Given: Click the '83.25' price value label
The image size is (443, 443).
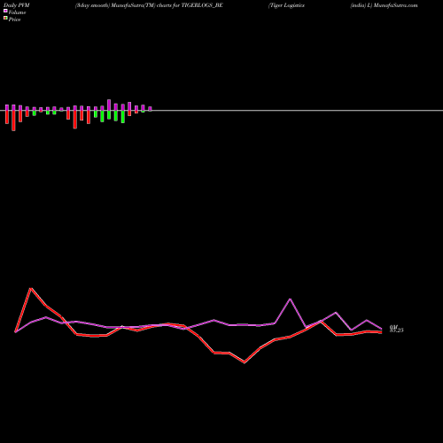Looking at the screenshot, I should click(x=397, y=330).
